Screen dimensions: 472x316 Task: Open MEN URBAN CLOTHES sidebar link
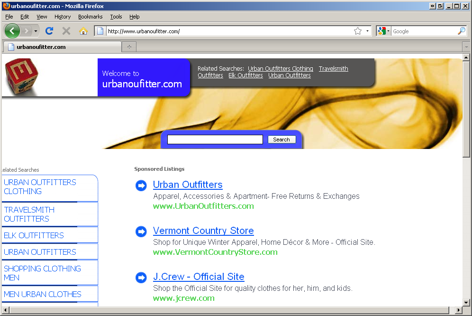[43, 294]
